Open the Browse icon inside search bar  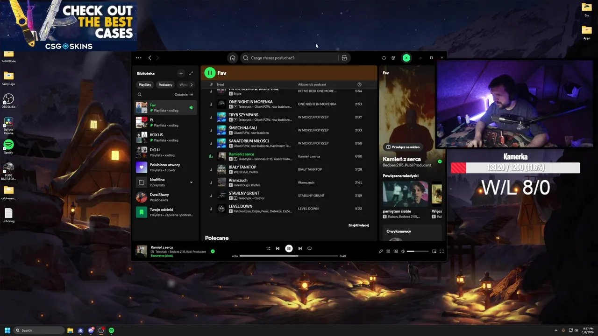pos(344,58)
